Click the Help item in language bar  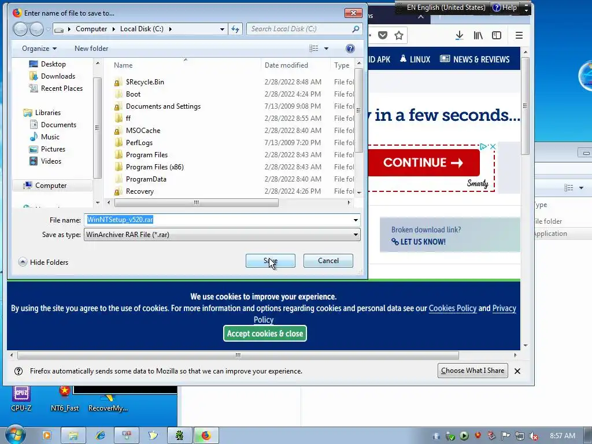(505, 8)
